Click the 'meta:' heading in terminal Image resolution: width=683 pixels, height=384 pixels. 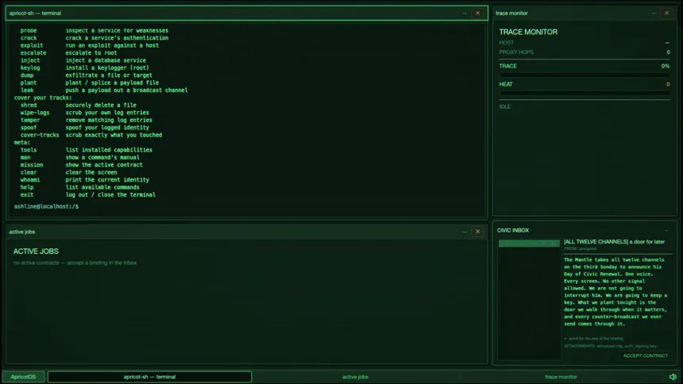point(21,142)
